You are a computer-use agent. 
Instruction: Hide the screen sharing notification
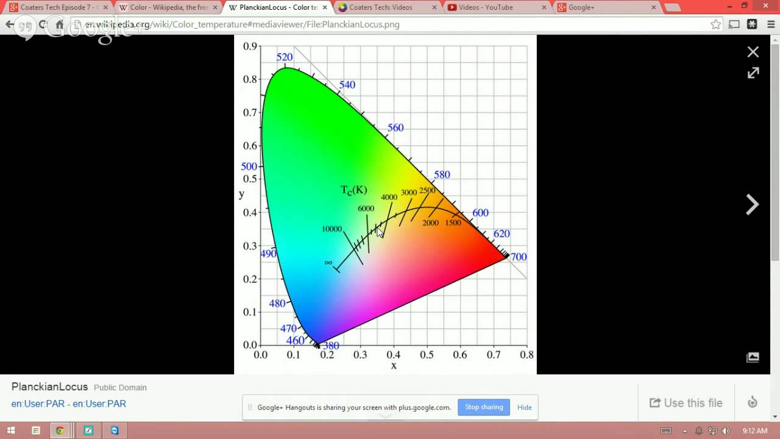click(525, 407)
